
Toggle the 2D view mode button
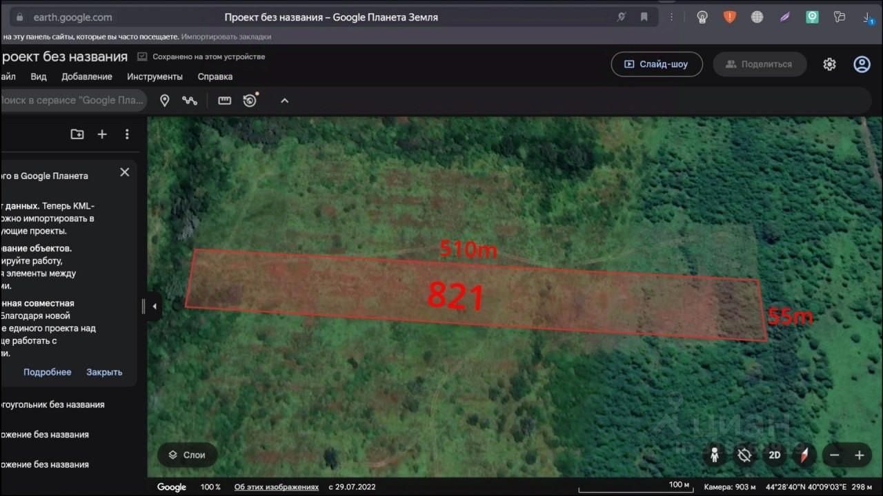774,455
